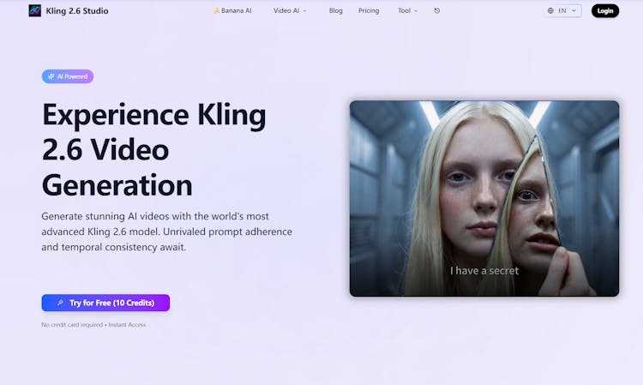Open the EN language selector
This screenshot has width=643, height=385.
tap(563, 11)
